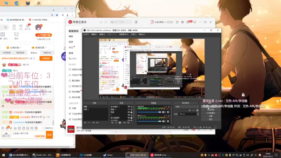Decrease transition duration stepper down arrow
The height and width of the screenshot is (158, 281).
pyautogui.click(x=198, y=115)
